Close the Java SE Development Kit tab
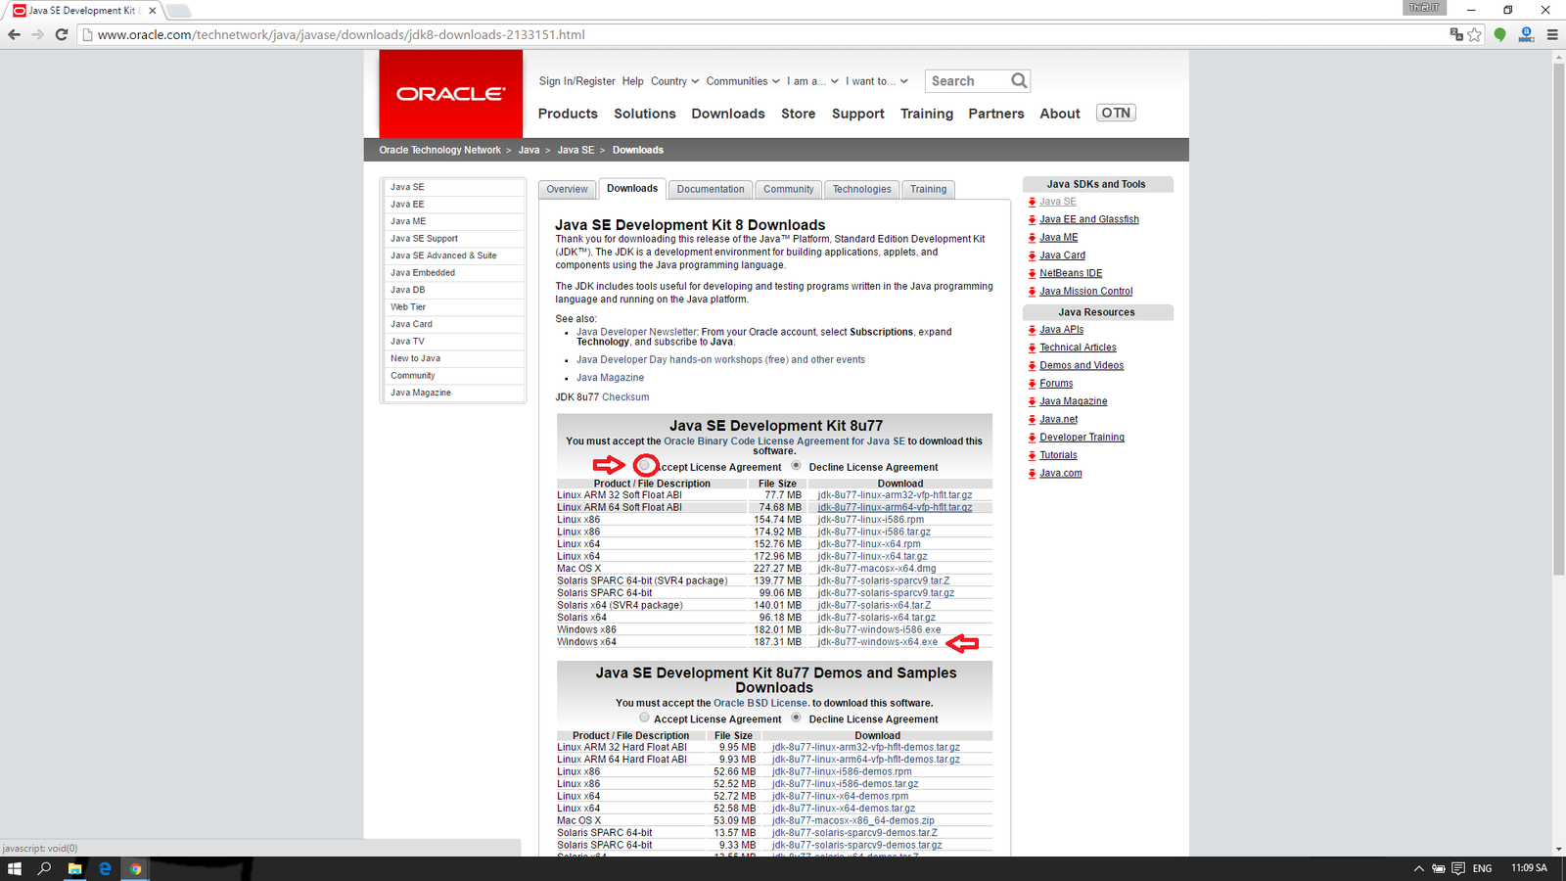The height and width of the screenshot is (881, 1566). tap(152, 11)
